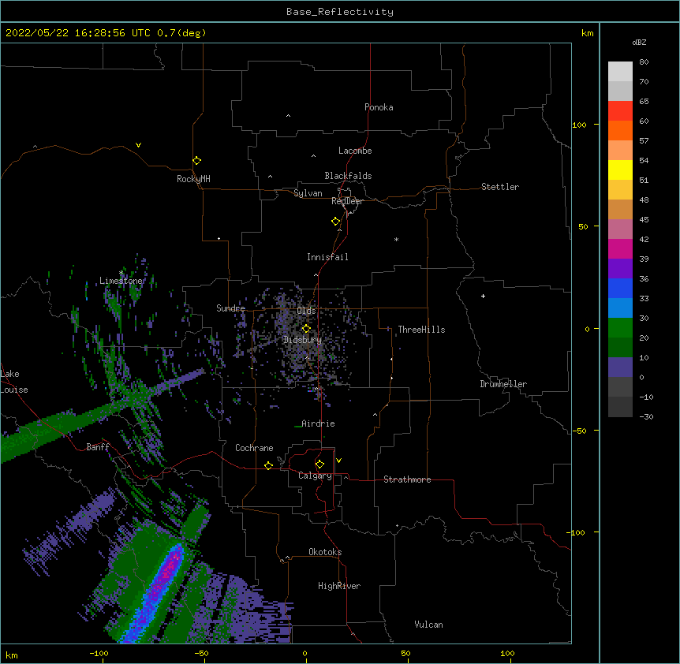Click the white caret marker southwest of Ponoka
Image resolution: width=680 pixels, height=664 pixels.
pos(289,116)
